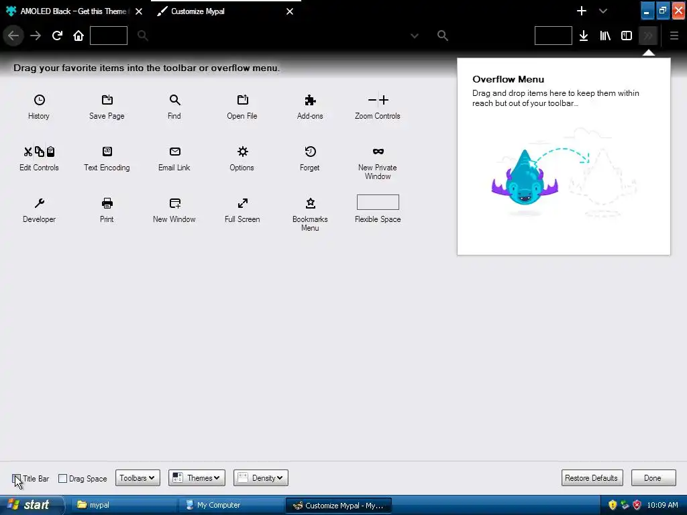The image size is (687, 515).
Task: Expand the list all tabs arrow
Action: tap(603, 11)
